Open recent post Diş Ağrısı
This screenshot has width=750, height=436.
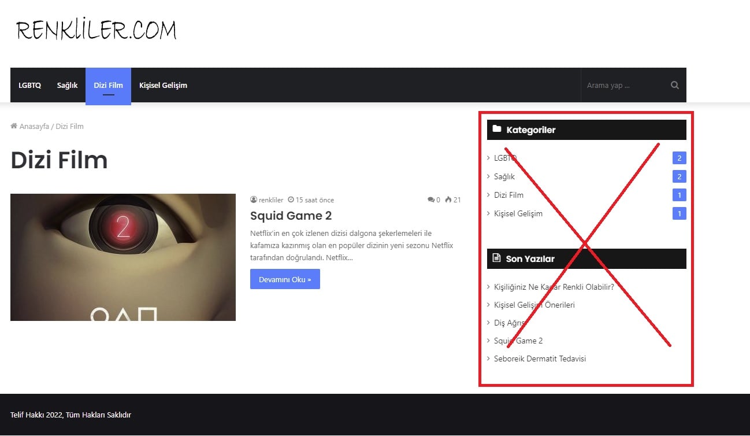click(x=510, y=323)
